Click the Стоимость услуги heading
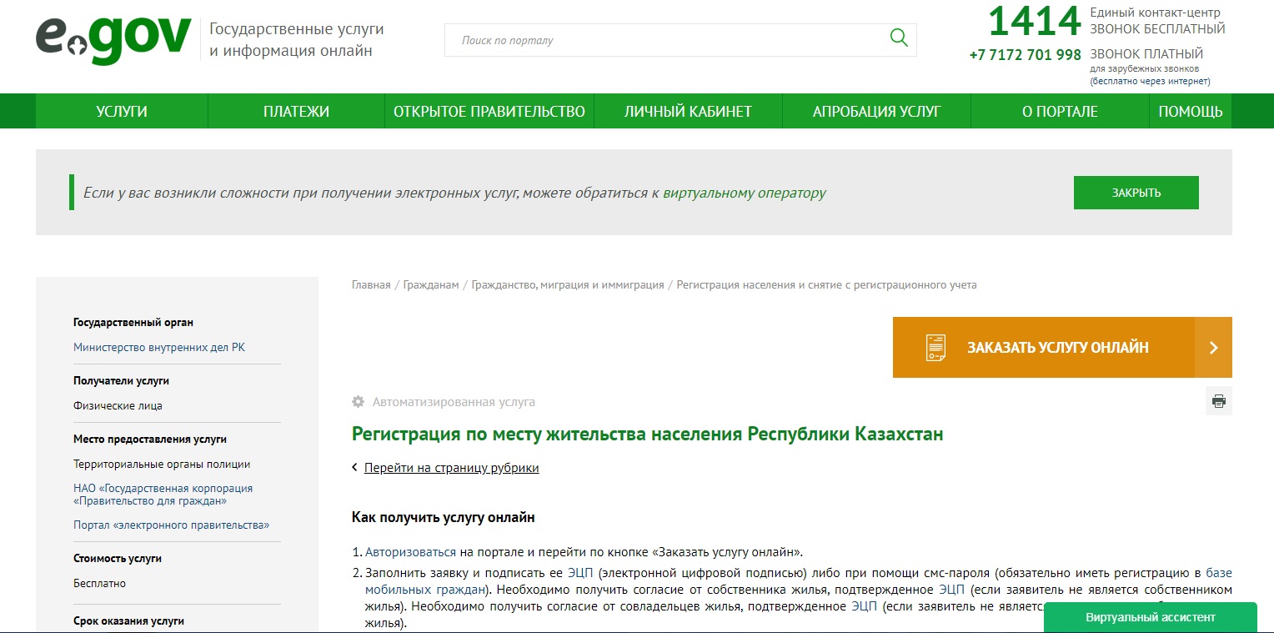The image size is (1274, 633). [x=118, y=559]
